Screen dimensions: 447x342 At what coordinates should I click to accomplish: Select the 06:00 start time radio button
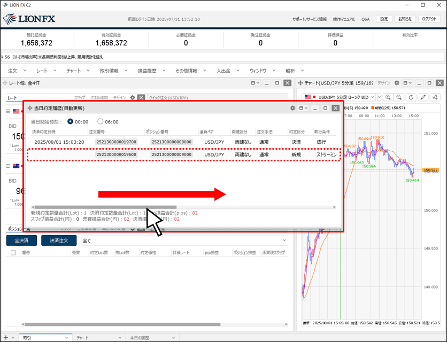(100, 122)
